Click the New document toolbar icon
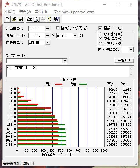 click(x=7, y=20)
